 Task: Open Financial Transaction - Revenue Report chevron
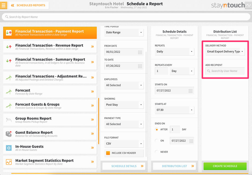tap(93, 47)
